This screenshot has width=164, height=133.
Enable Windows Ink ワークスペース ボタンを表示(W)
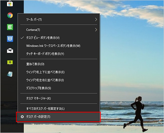[59, 46]
